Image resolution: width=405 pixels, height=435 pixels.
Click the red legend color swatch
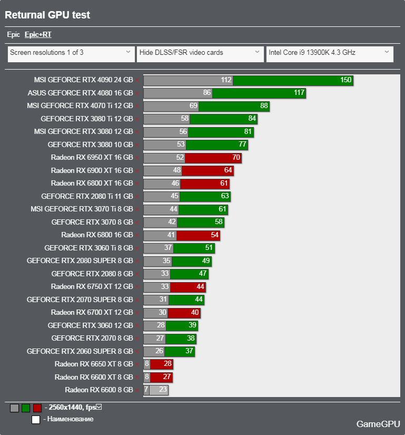click(x=37, y=408)
